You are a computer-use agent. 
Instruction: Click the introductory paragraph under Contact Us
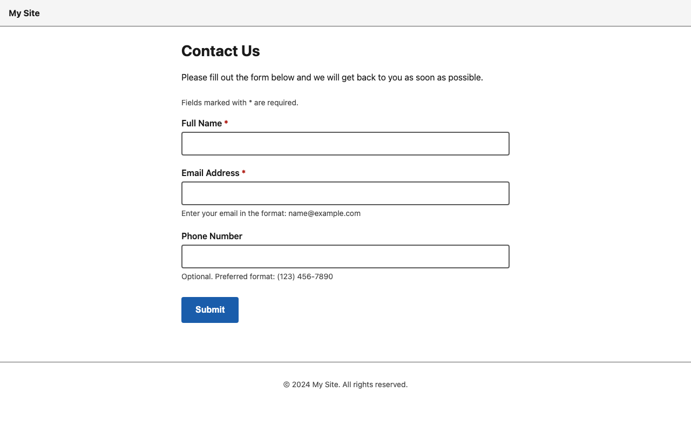tap(332, 77)
